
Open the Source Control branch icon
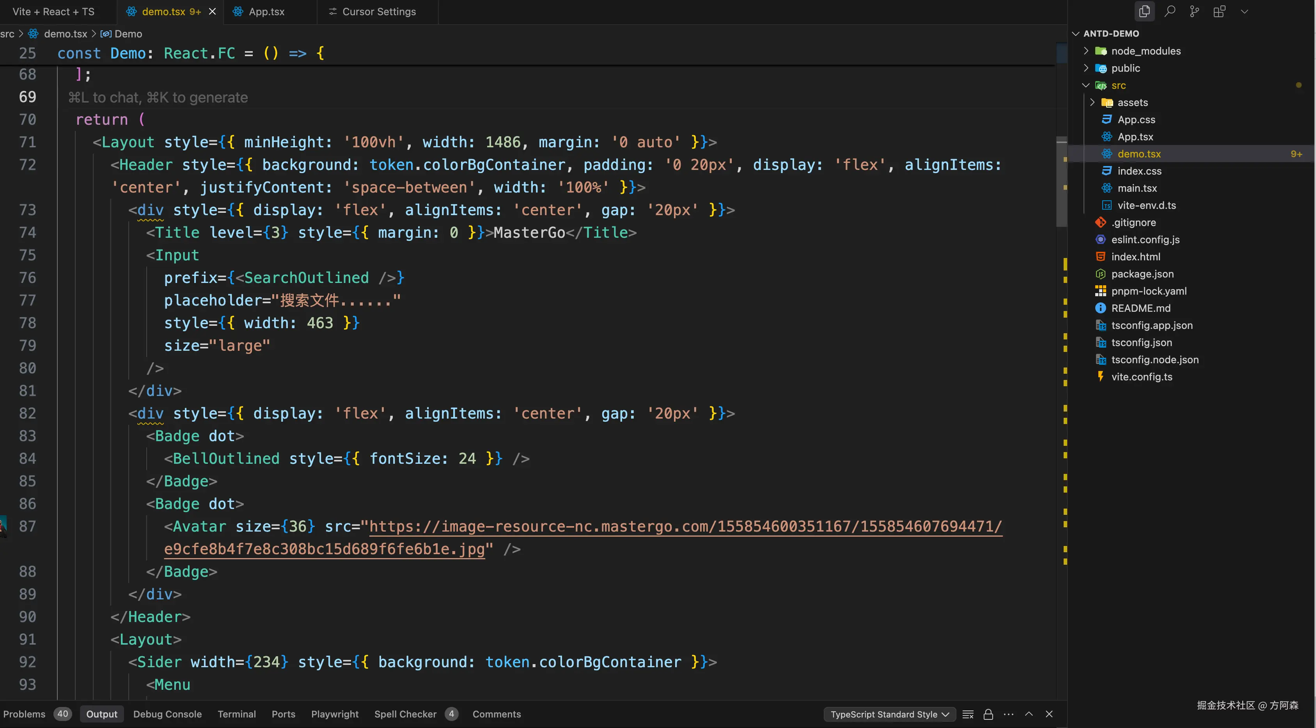1194,11
